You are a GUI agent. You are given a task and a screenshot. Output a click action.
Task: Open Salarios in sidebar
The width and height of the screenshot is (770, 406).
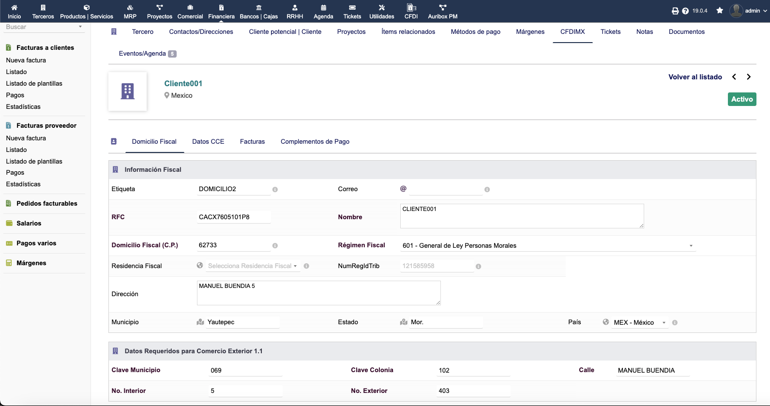29,224
